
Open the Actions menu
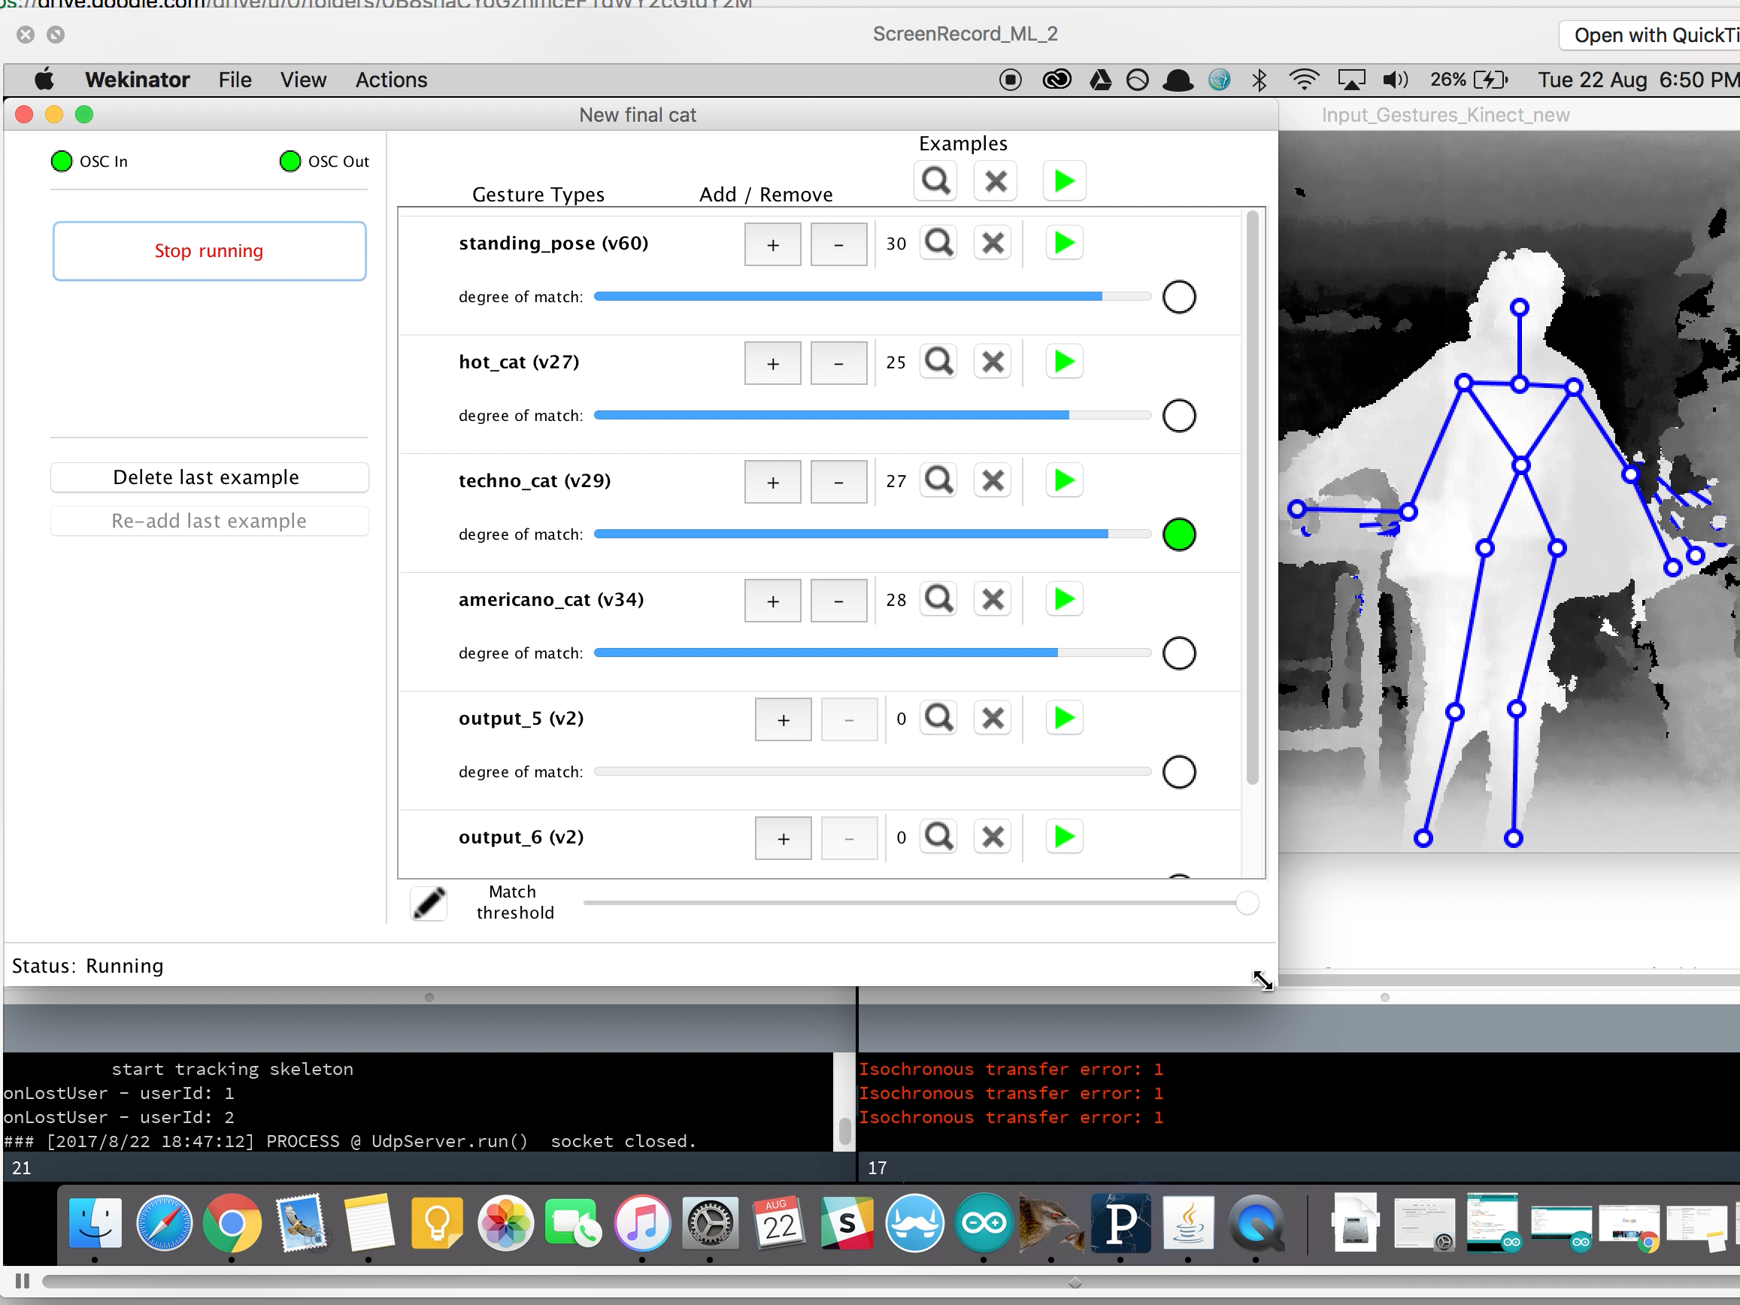(391, 80)
